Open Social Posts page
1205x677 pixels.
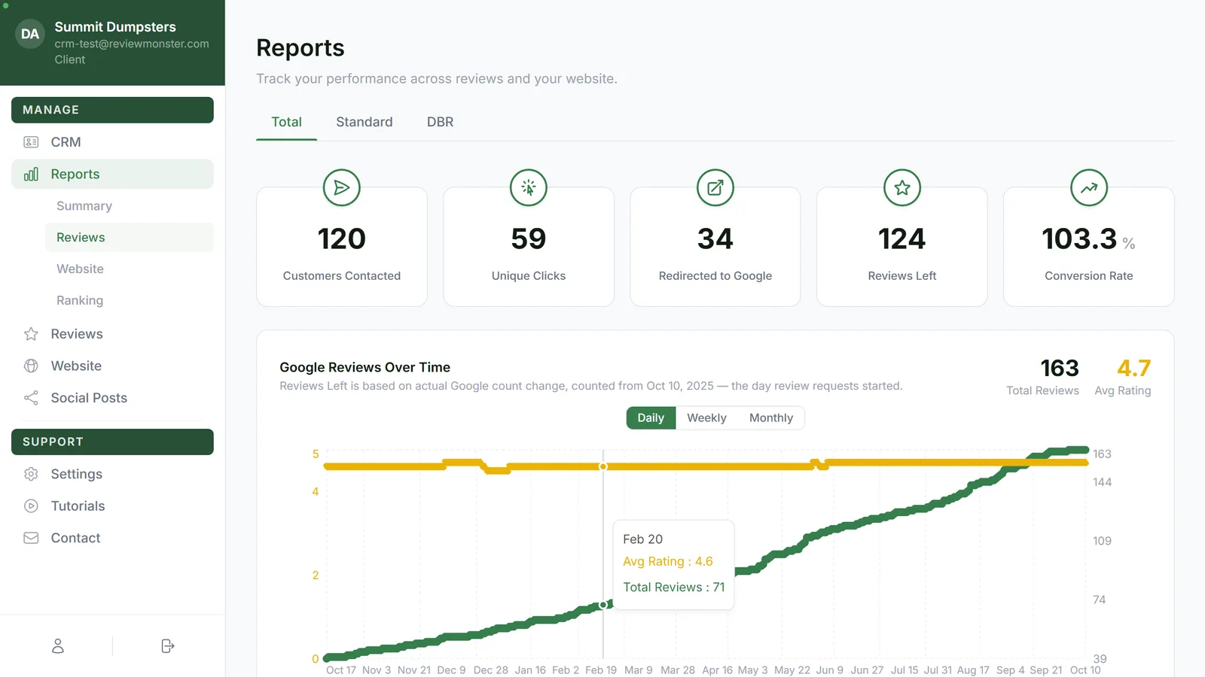click(x=112, y=398)
